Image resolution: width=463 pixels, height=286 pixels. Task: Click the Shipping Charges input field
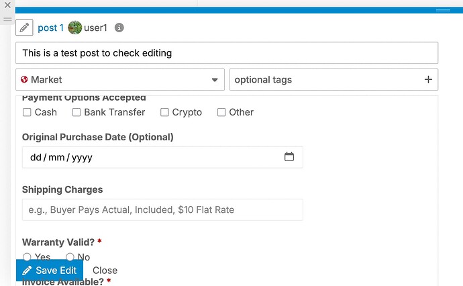click(162, 209)
